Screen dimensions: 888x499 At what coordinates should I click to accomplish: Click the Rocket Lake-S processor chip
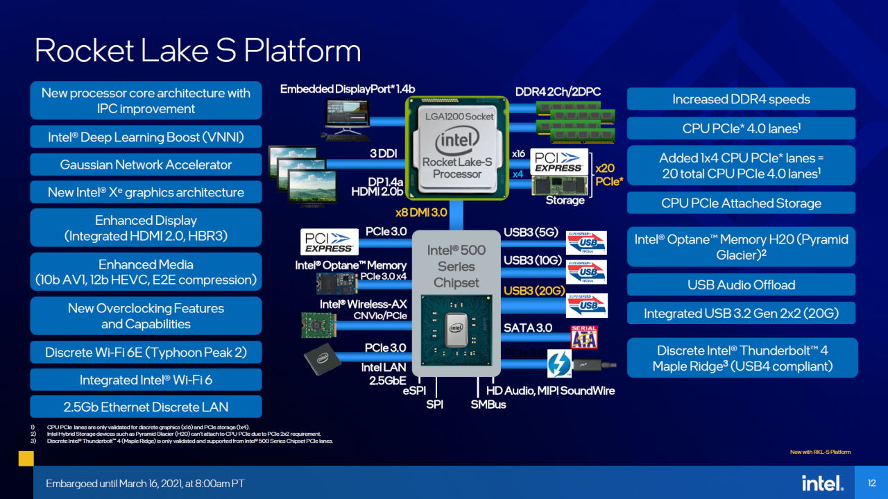pyautogui.click(x=457, y=146)
